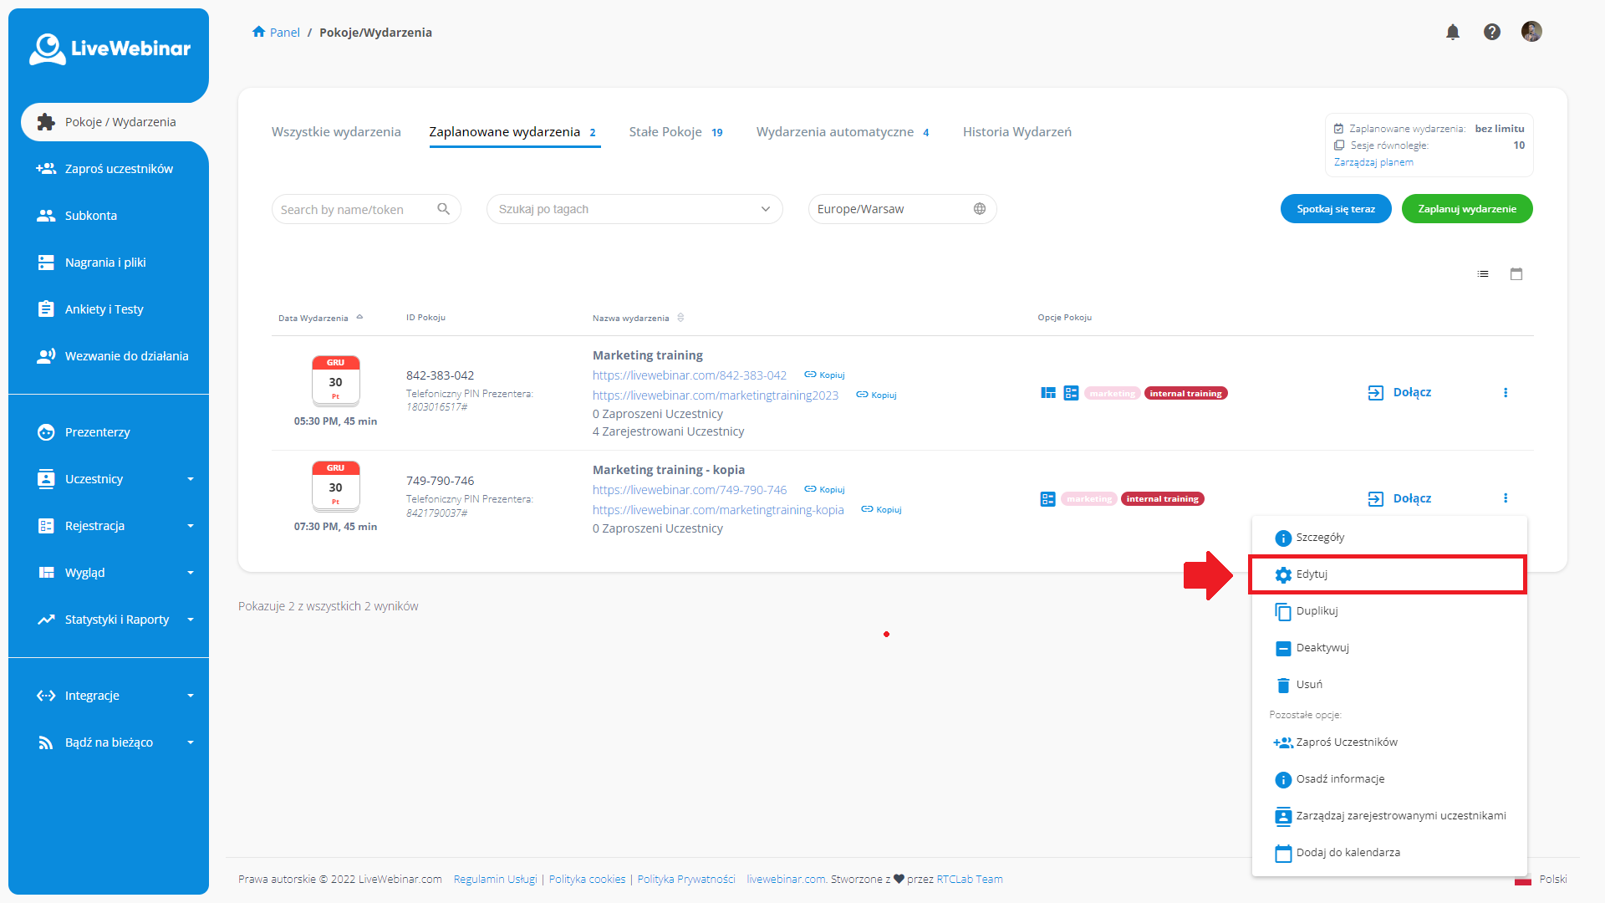Open the Prezenterzy section icon
Viewport: 1605px width, 903px height.
pos(46,432)
